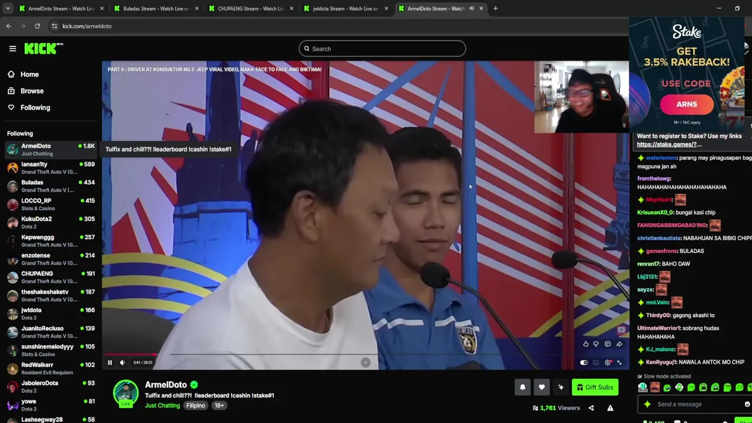The width and height of the screenshot is (752, 423).
Task: Mute the embedded video volume
Action: click(x=122, y=362)
